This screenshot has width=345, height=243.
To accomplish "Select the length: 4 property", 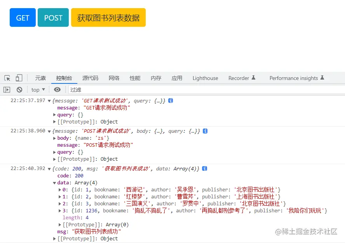I will tap(76, 218).
